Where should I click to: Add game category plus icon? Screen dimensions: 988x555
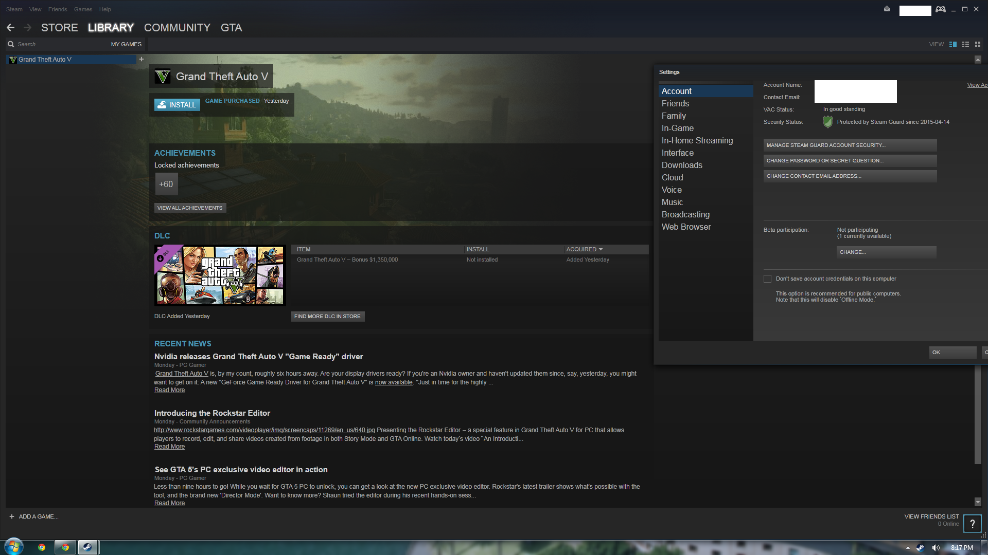(142, 59)
